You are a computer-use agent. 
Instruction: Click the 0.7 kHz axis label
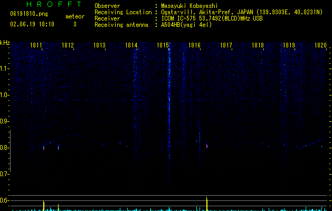point(5,174)
